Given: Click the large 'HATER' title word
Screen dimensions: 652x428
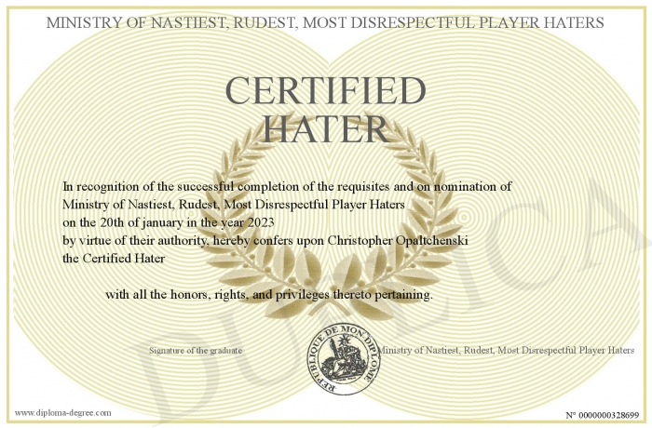Looking at the screenshot, I should pos(326,128).
